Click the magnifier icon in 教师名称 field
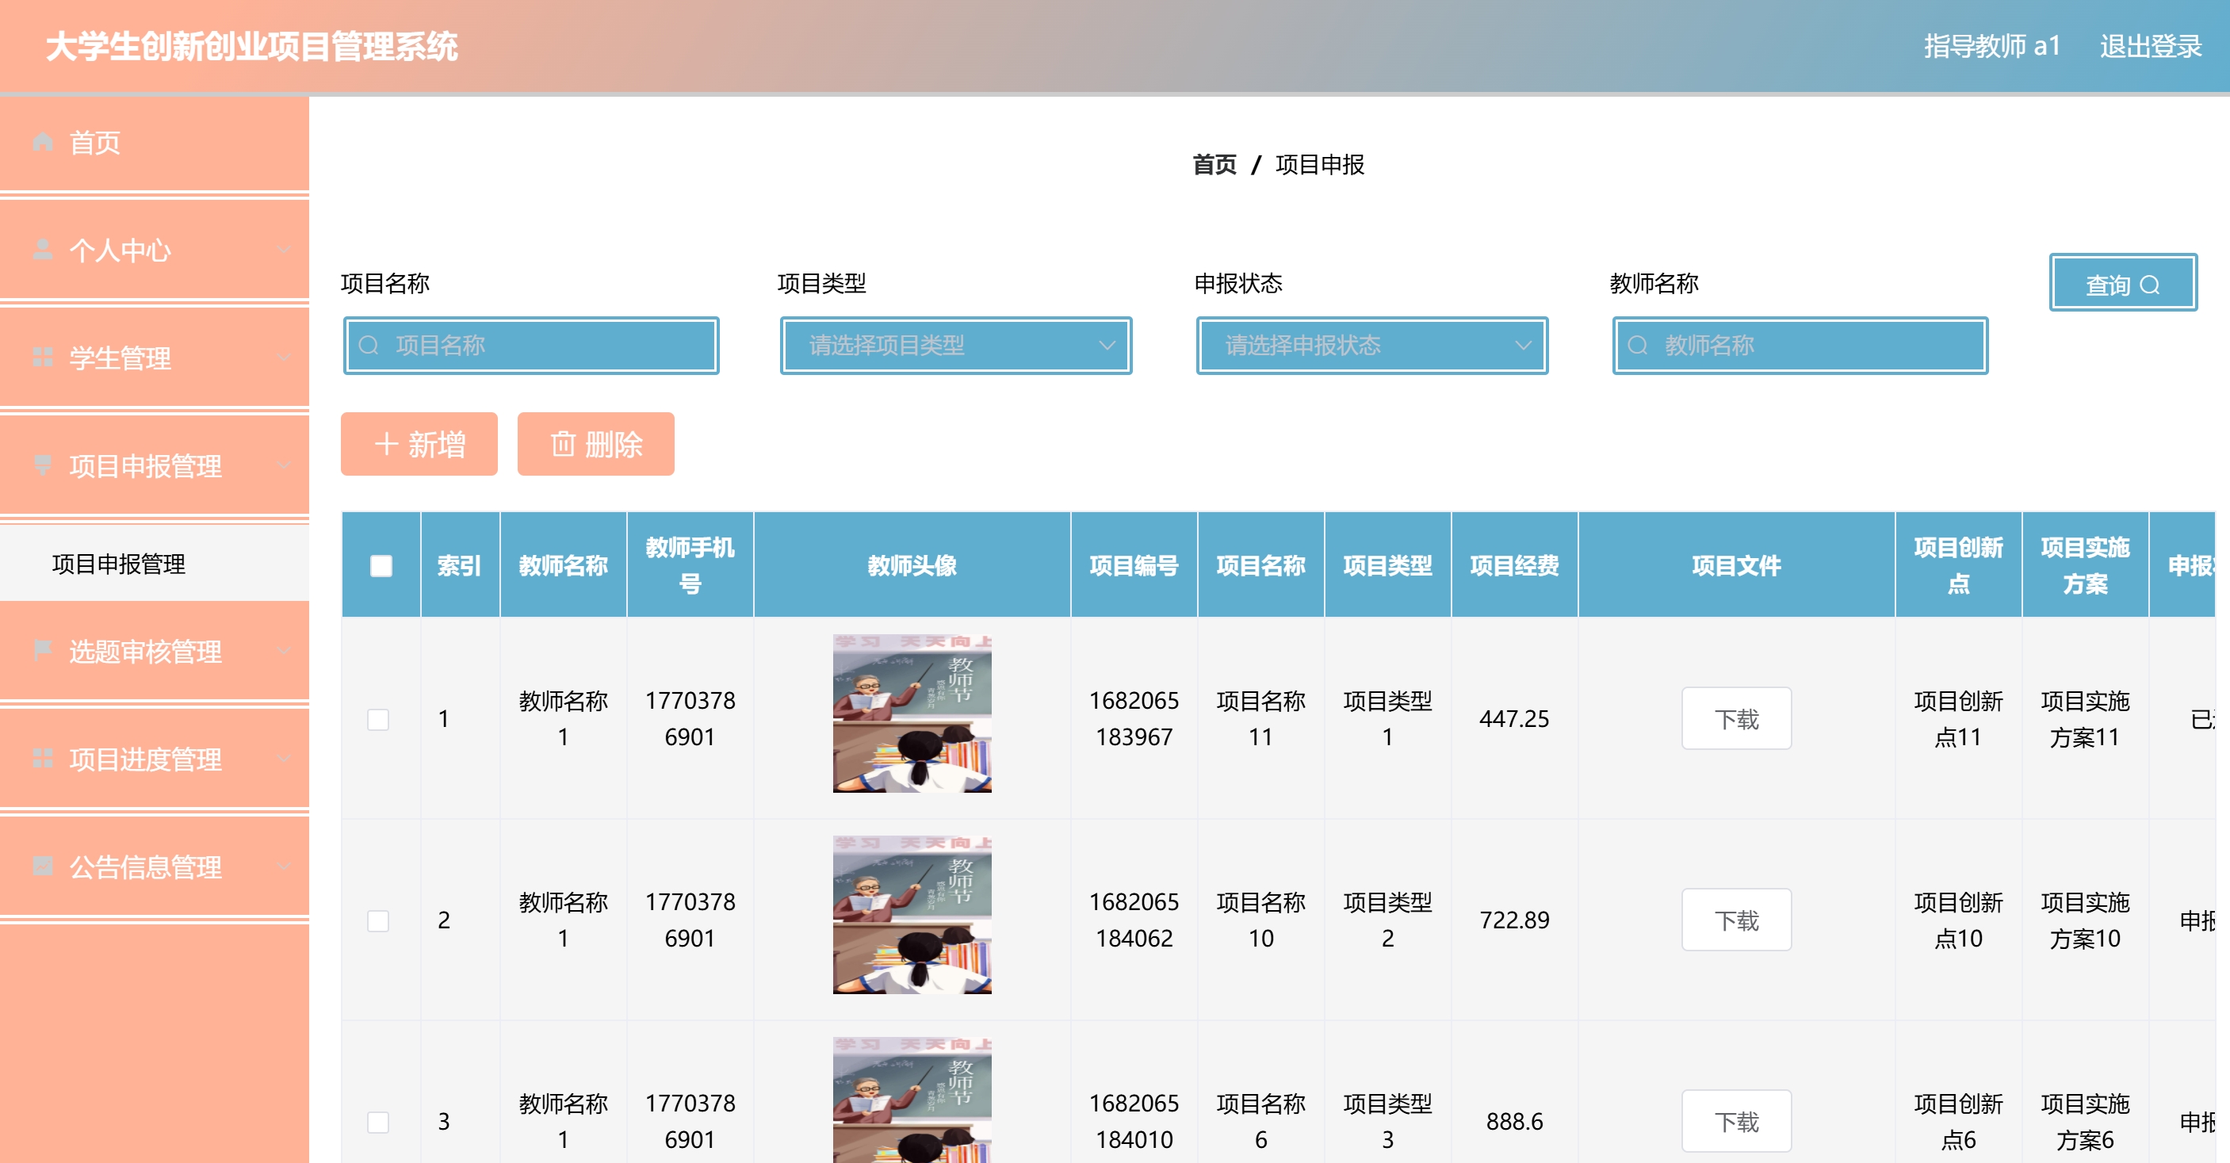 [1638, 346]
